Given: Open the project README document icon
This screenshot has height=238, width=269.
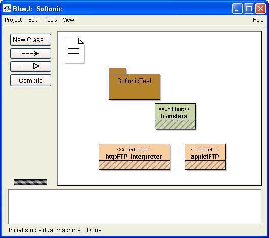Looking at the screenshot, I should coord(74,51).
